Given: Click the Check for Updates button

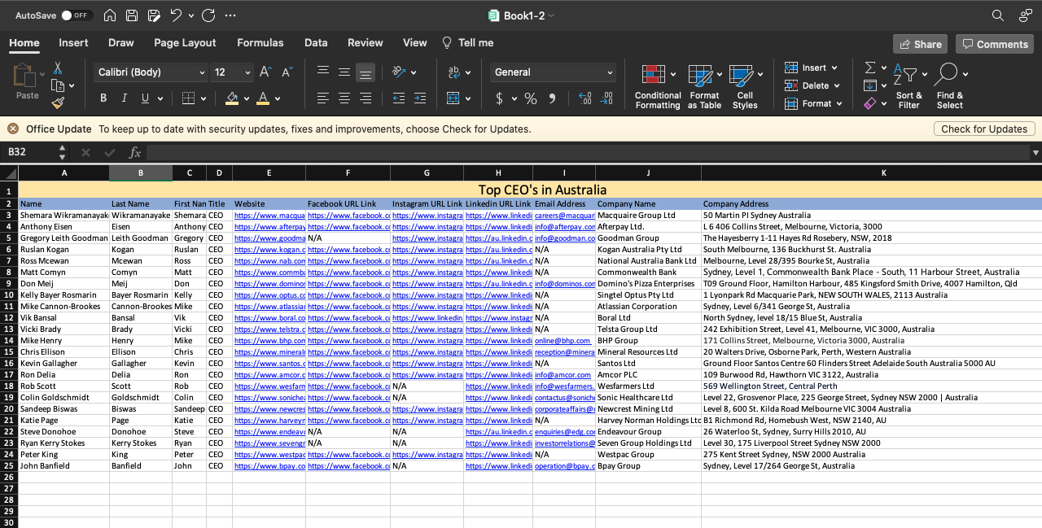Looking at the screenshot, I should point(984,129).
